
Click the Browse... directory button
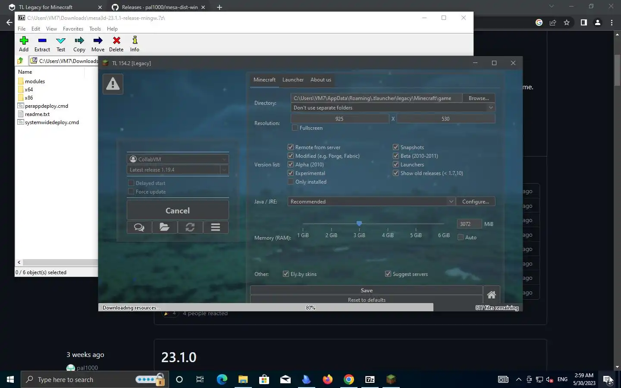[479, 98]
